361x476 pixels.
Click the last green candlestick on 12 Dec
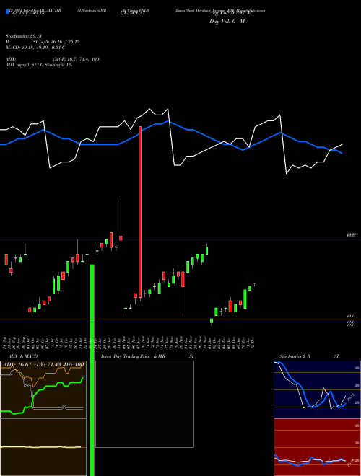click(x=254, y=284)
